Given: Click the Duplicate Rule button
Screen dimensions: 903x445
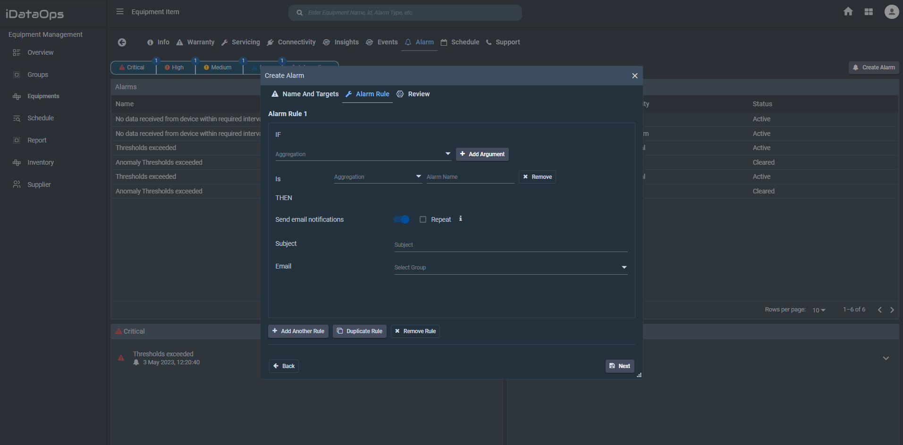Looking at the screenshot, I should [359, 331].
